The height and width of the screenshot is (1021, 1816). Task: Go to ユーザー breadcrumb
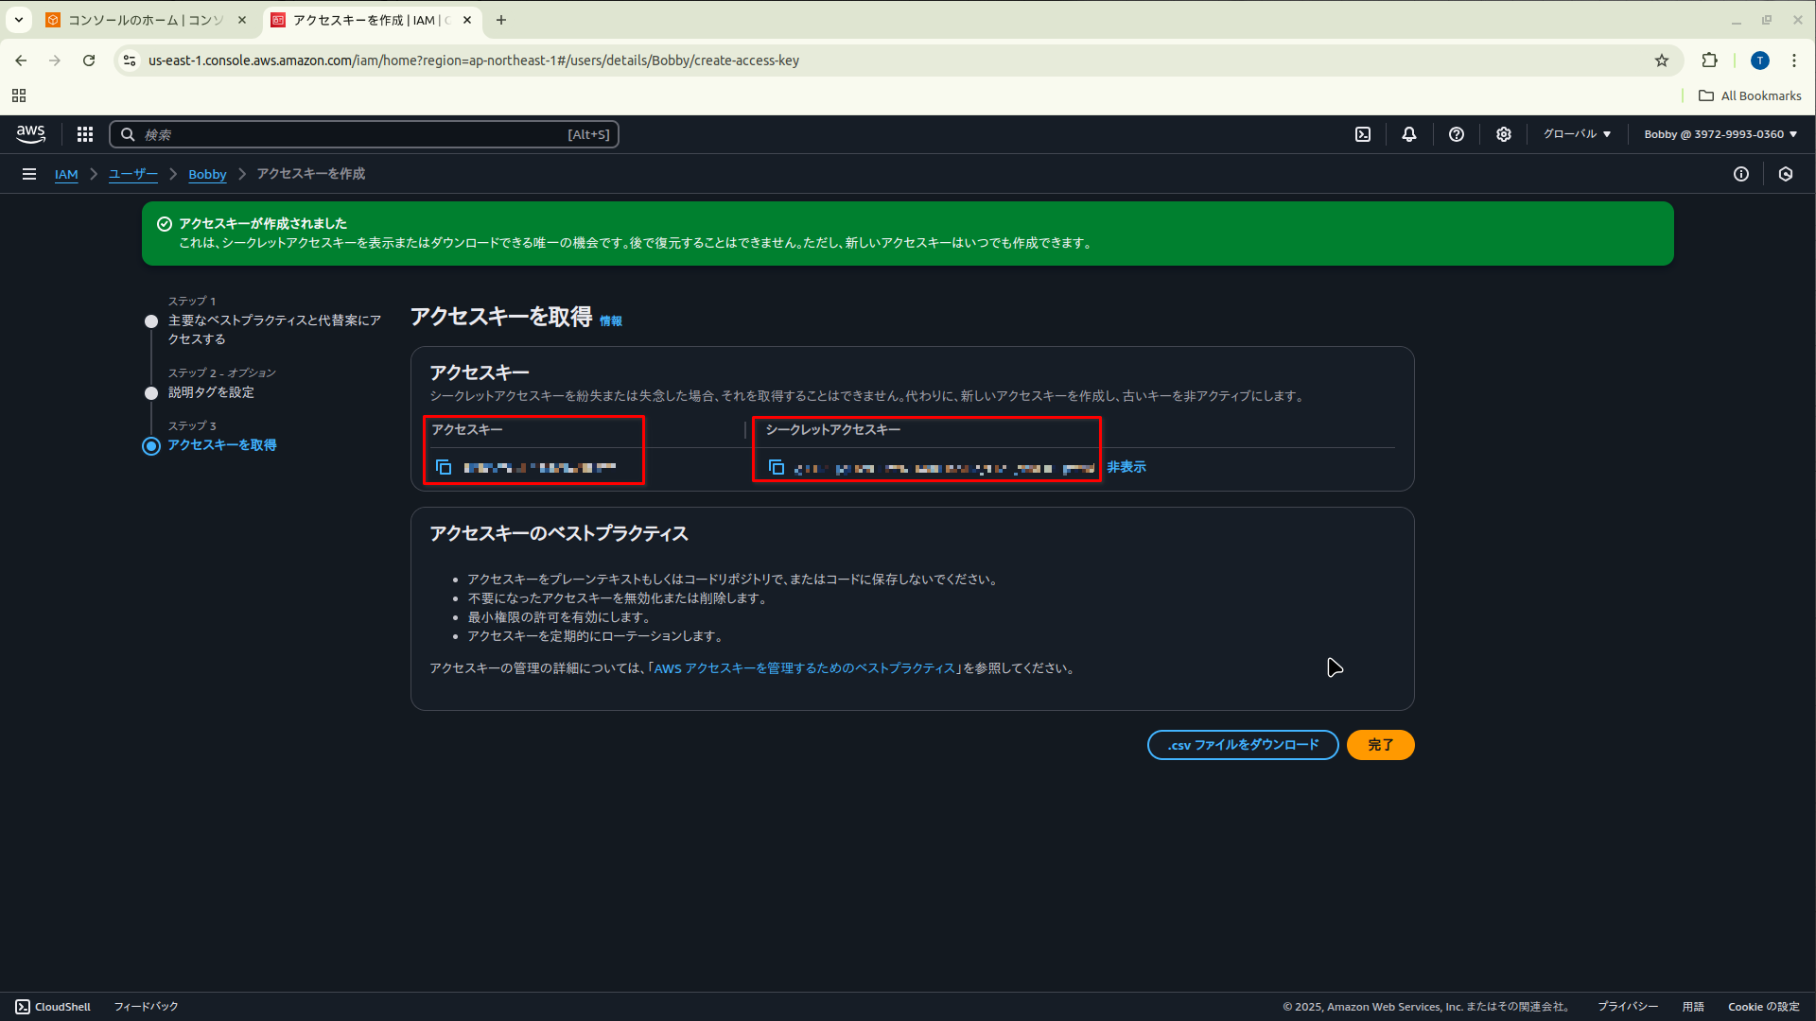[133, 174]
